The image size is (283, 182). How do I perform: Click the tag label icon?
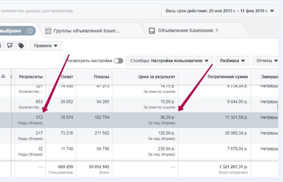[21, 46]
